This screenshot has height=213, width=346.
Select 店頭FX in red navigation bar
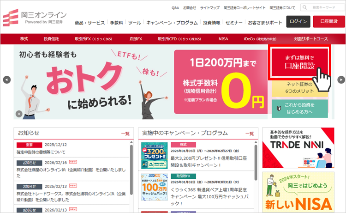click(136, 39)
